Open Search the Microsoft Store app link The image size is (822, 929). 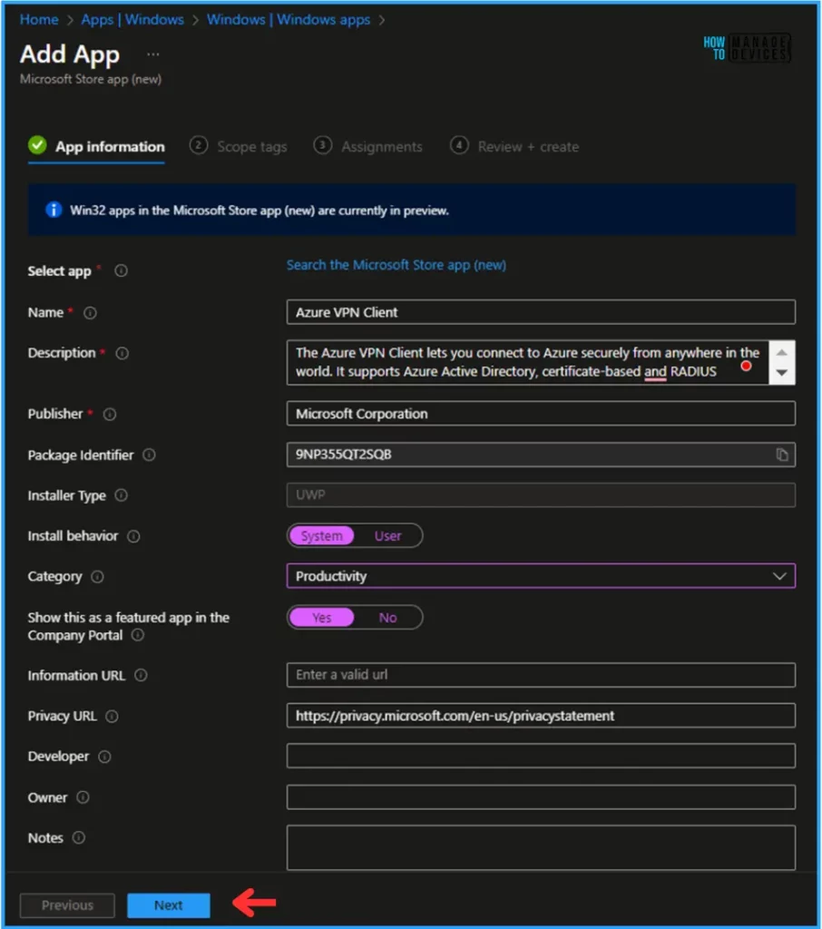396,265
